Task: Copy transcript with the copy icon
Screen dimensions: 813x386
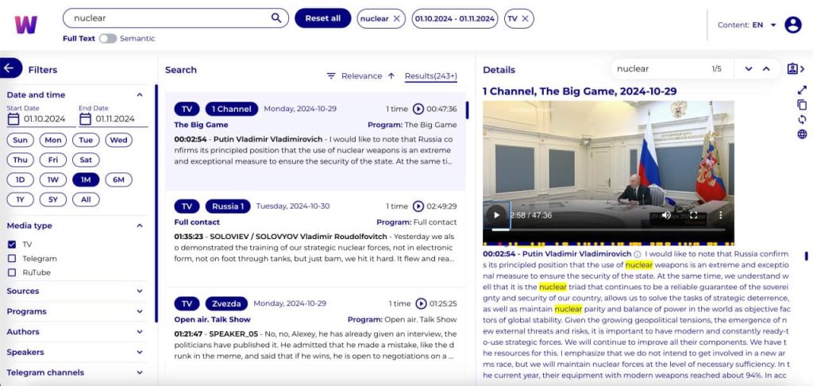Action: (802, 105)
